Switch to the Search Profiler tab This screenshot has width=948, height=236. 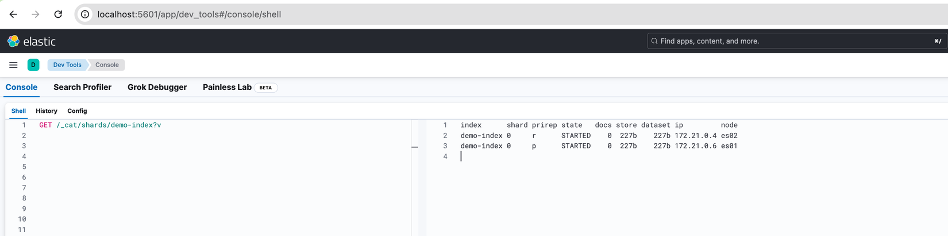82,88
